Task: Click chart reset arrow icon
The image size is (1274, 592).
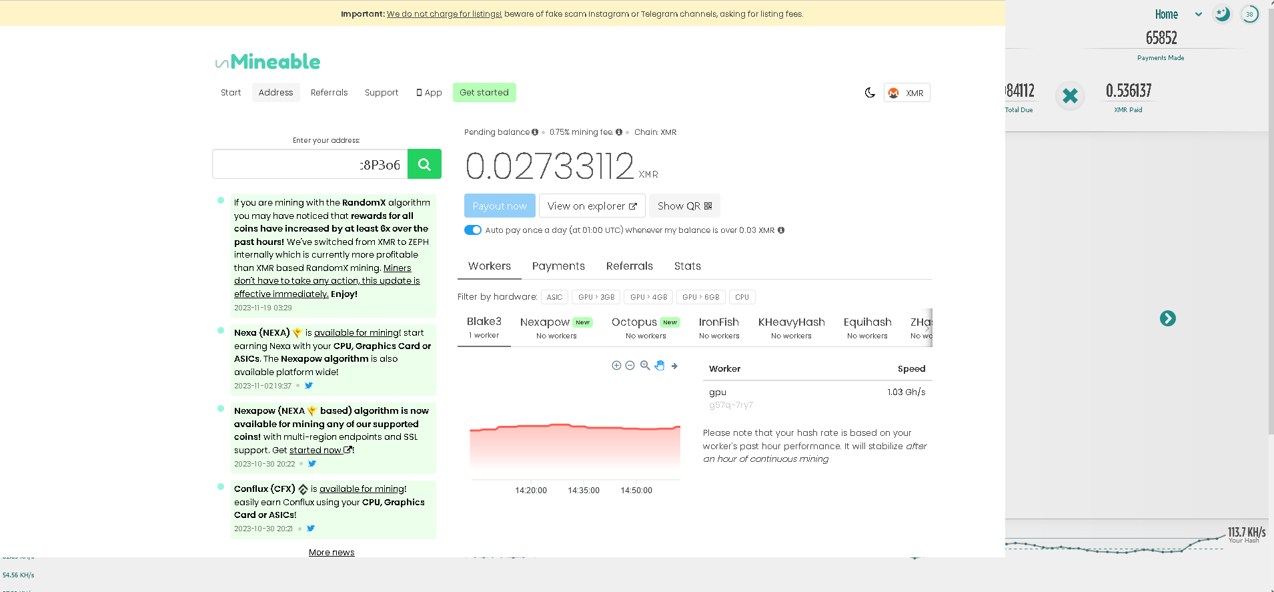Action: point(674,366)
